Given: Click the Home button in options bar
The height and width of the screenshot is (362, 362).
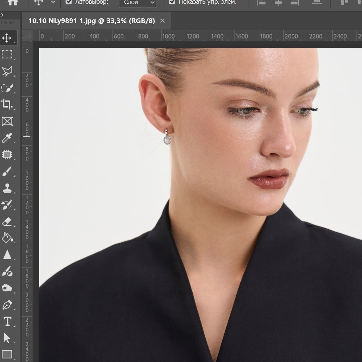Looking at the screenshot, I should [13, 2].
